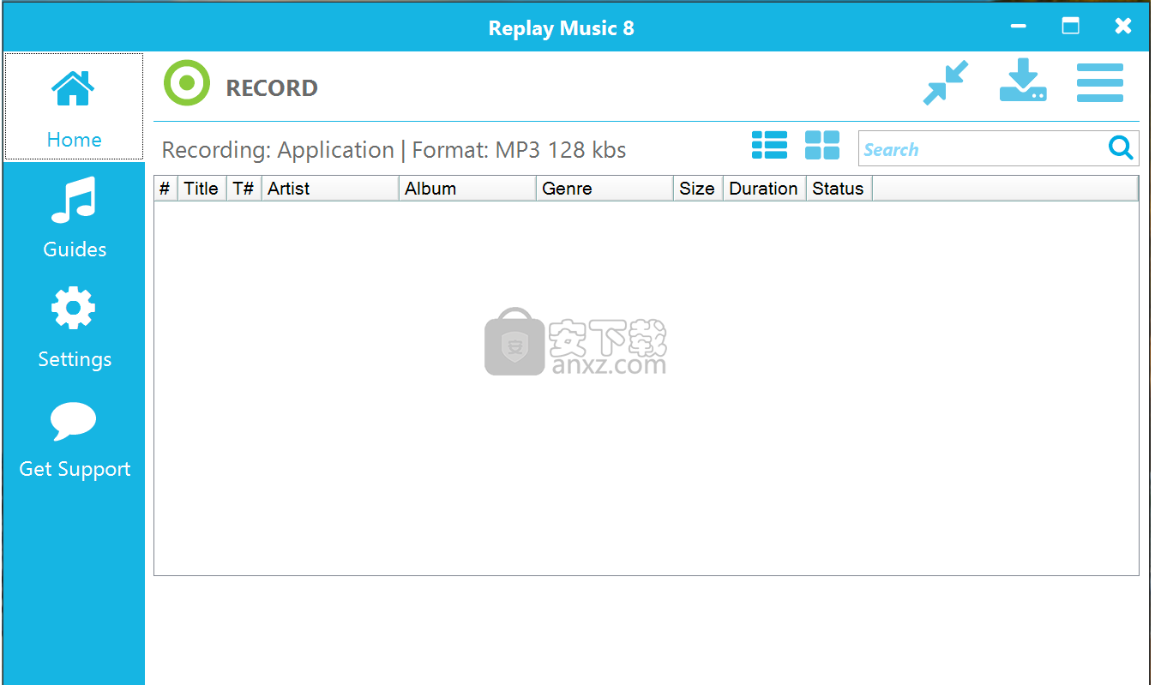Click the green Record circle icon
Screen dimensions: 1155x685
pos(186,83)
